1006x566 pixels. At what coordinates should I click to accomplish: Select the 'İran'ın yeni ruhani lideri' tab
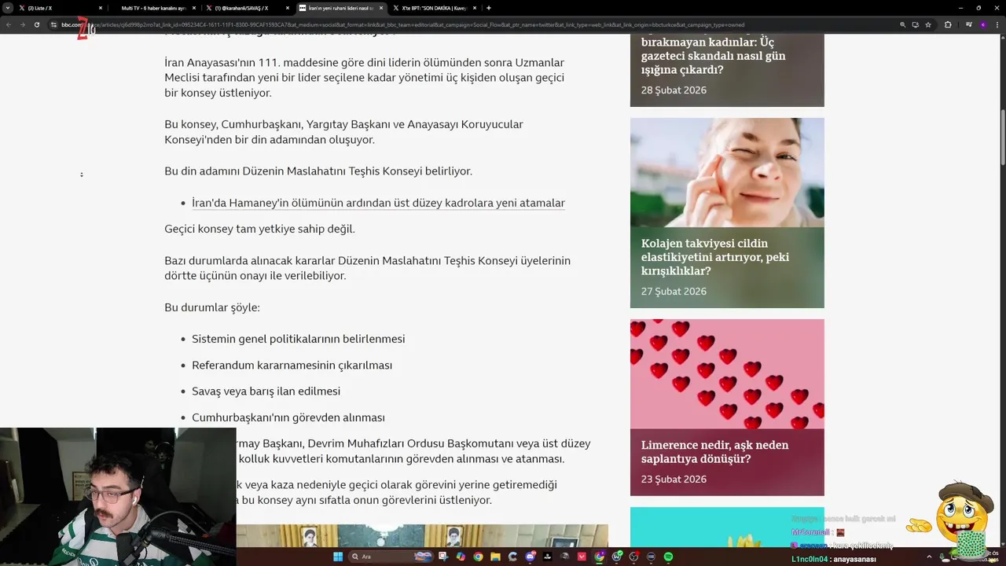(x=340, y=8)
